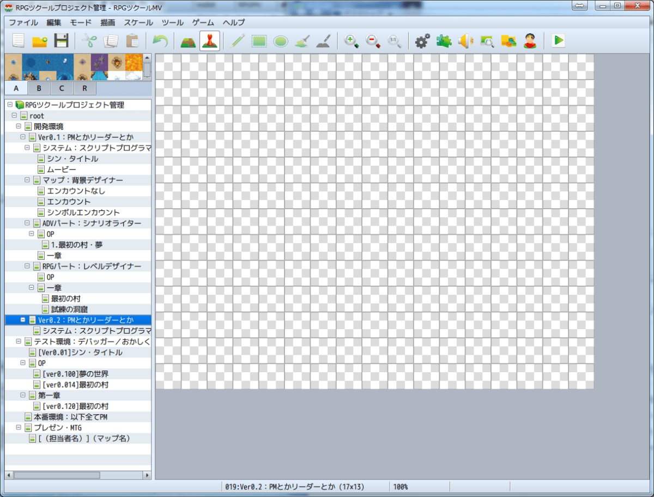Click the Undo arrow icon
Screen dimensions: 654x497
pos(160,41)
